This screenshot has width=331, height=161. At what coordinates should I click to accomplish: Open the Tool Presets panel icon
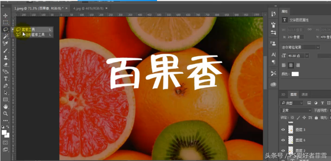click(x=273, y=73)
